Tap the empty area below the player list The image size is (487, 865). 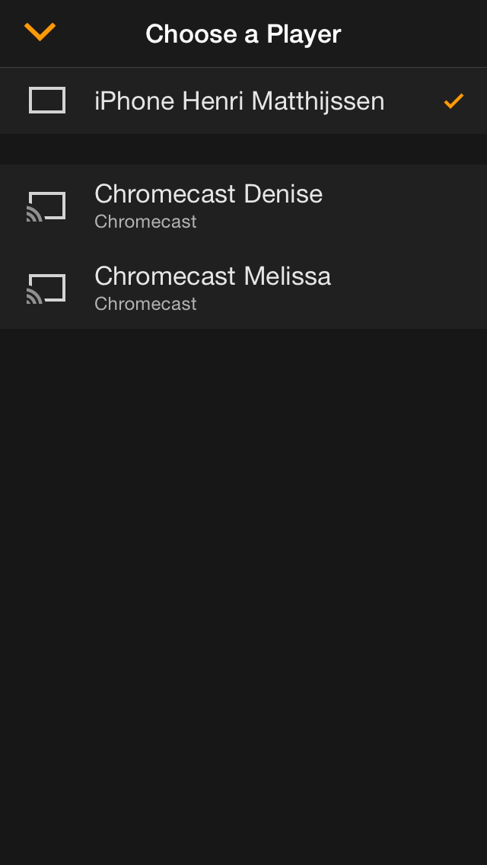click(x=243, y=594)
